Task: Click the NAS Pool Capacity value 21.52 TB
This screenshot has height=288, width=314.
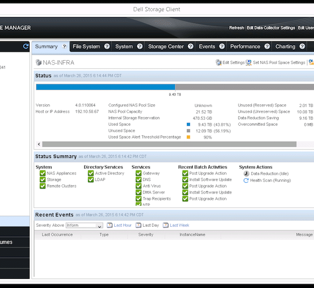Action: click(x=204, y=112)
